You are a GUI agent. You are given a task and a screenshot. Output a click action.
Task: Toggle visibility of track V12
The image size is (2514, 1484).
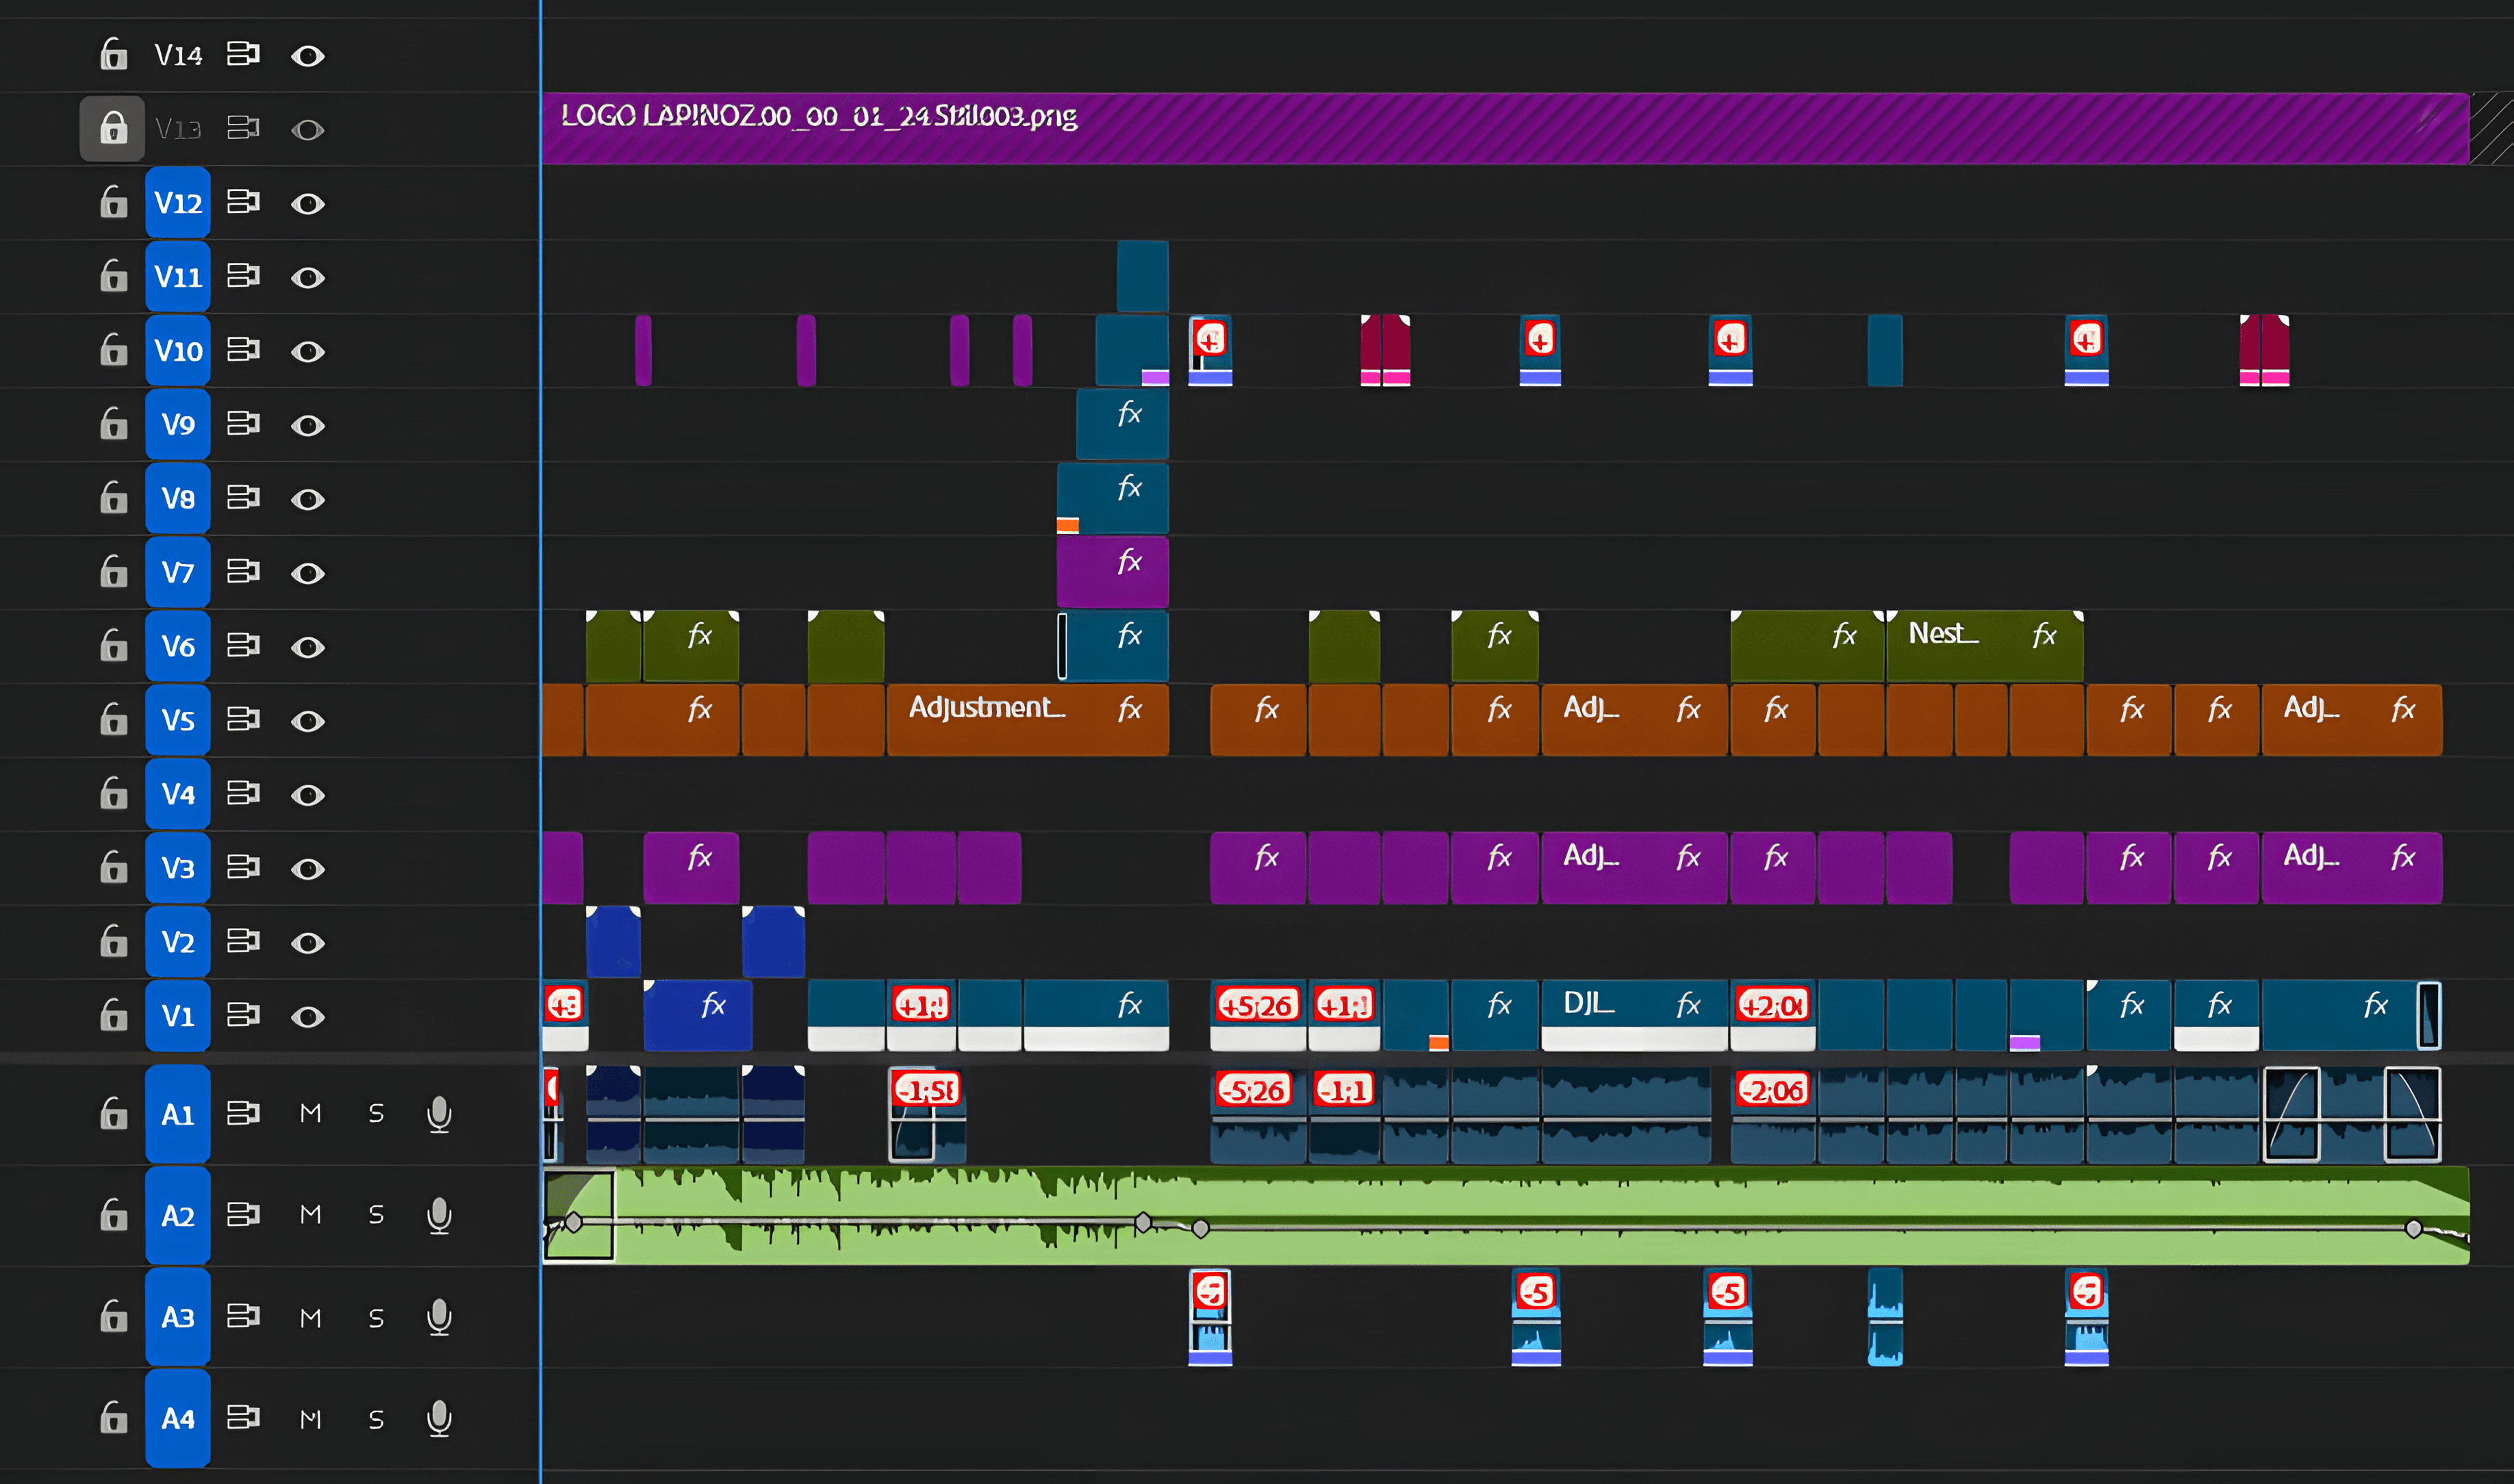pyautogui.click(x=308, y=204)
